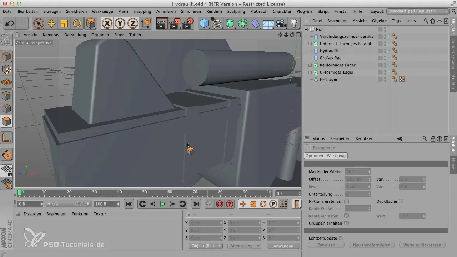Open the MoGraph menu

(x=258, y=11)
